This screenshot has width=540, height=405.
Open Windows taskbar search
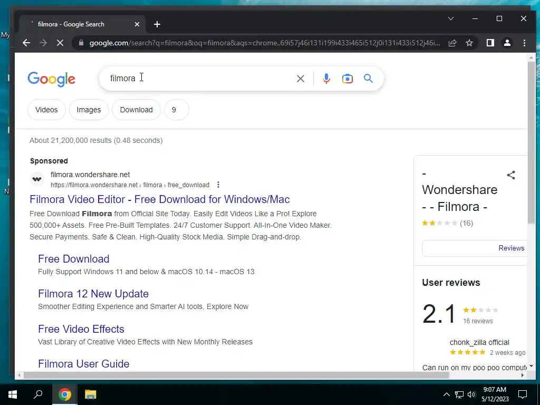[38, 394]
